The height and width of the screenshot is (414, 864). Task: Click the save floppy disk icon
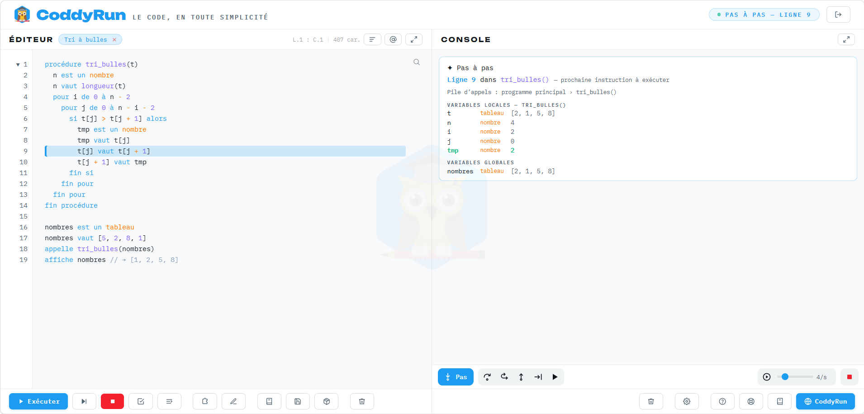tap(298, 401)
